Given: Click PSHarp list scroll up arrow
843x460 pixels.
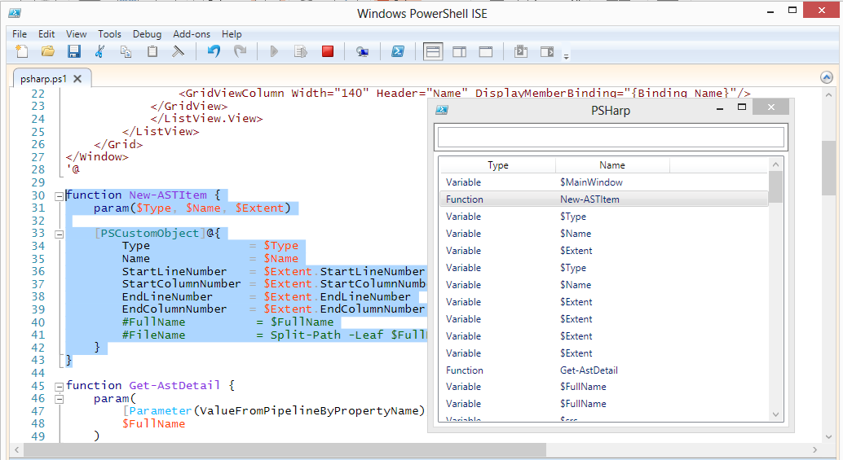Looking at the screenshot, I should [776, 164].
